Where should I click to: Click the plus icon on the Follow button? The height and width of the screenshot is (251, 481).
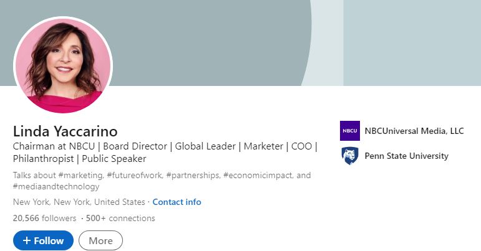pyautogui.click(x=27, y=240)
